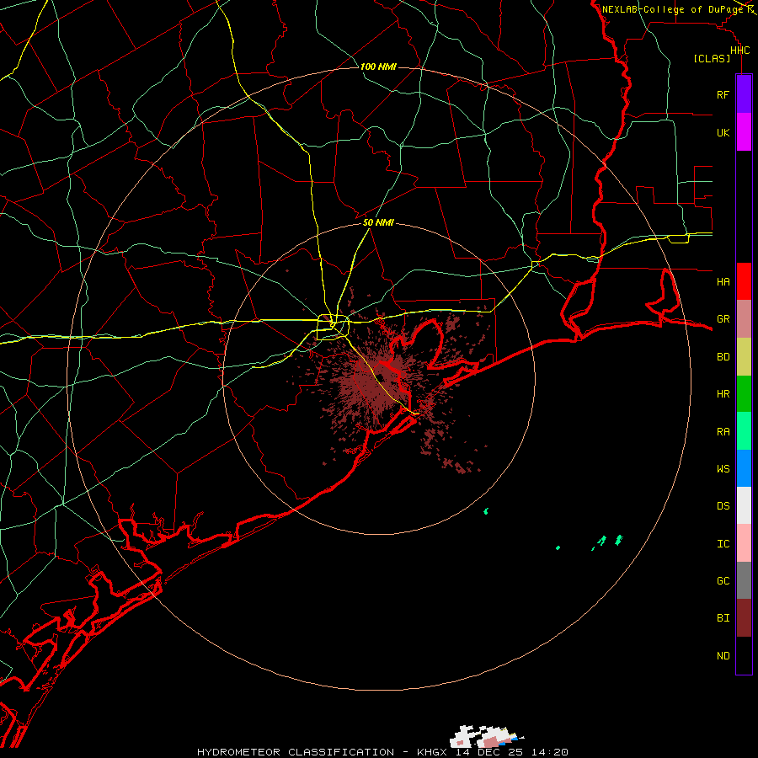Click the WS legend label

pos(723,468)
